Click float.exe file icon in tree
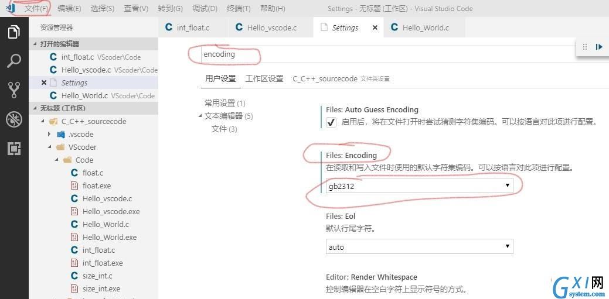This screenshot has height=299, width=609. pyautogui.click(x=74, y=185)
